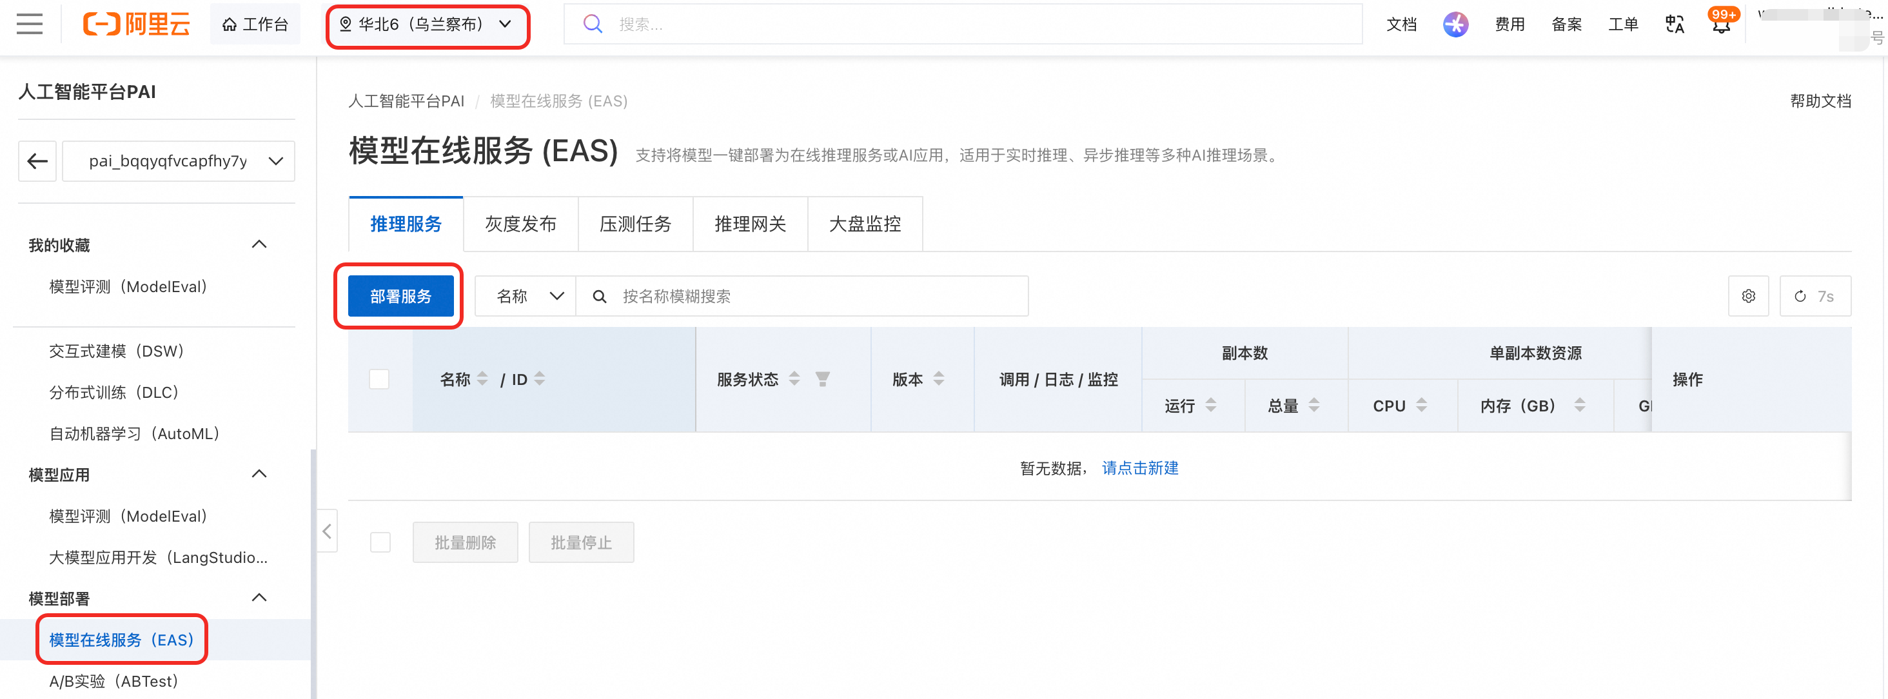This screenshot has width=1888, height=699.
Task: Click the 部署服务 button
Action: pyautogui.click(x=401, y=296)
